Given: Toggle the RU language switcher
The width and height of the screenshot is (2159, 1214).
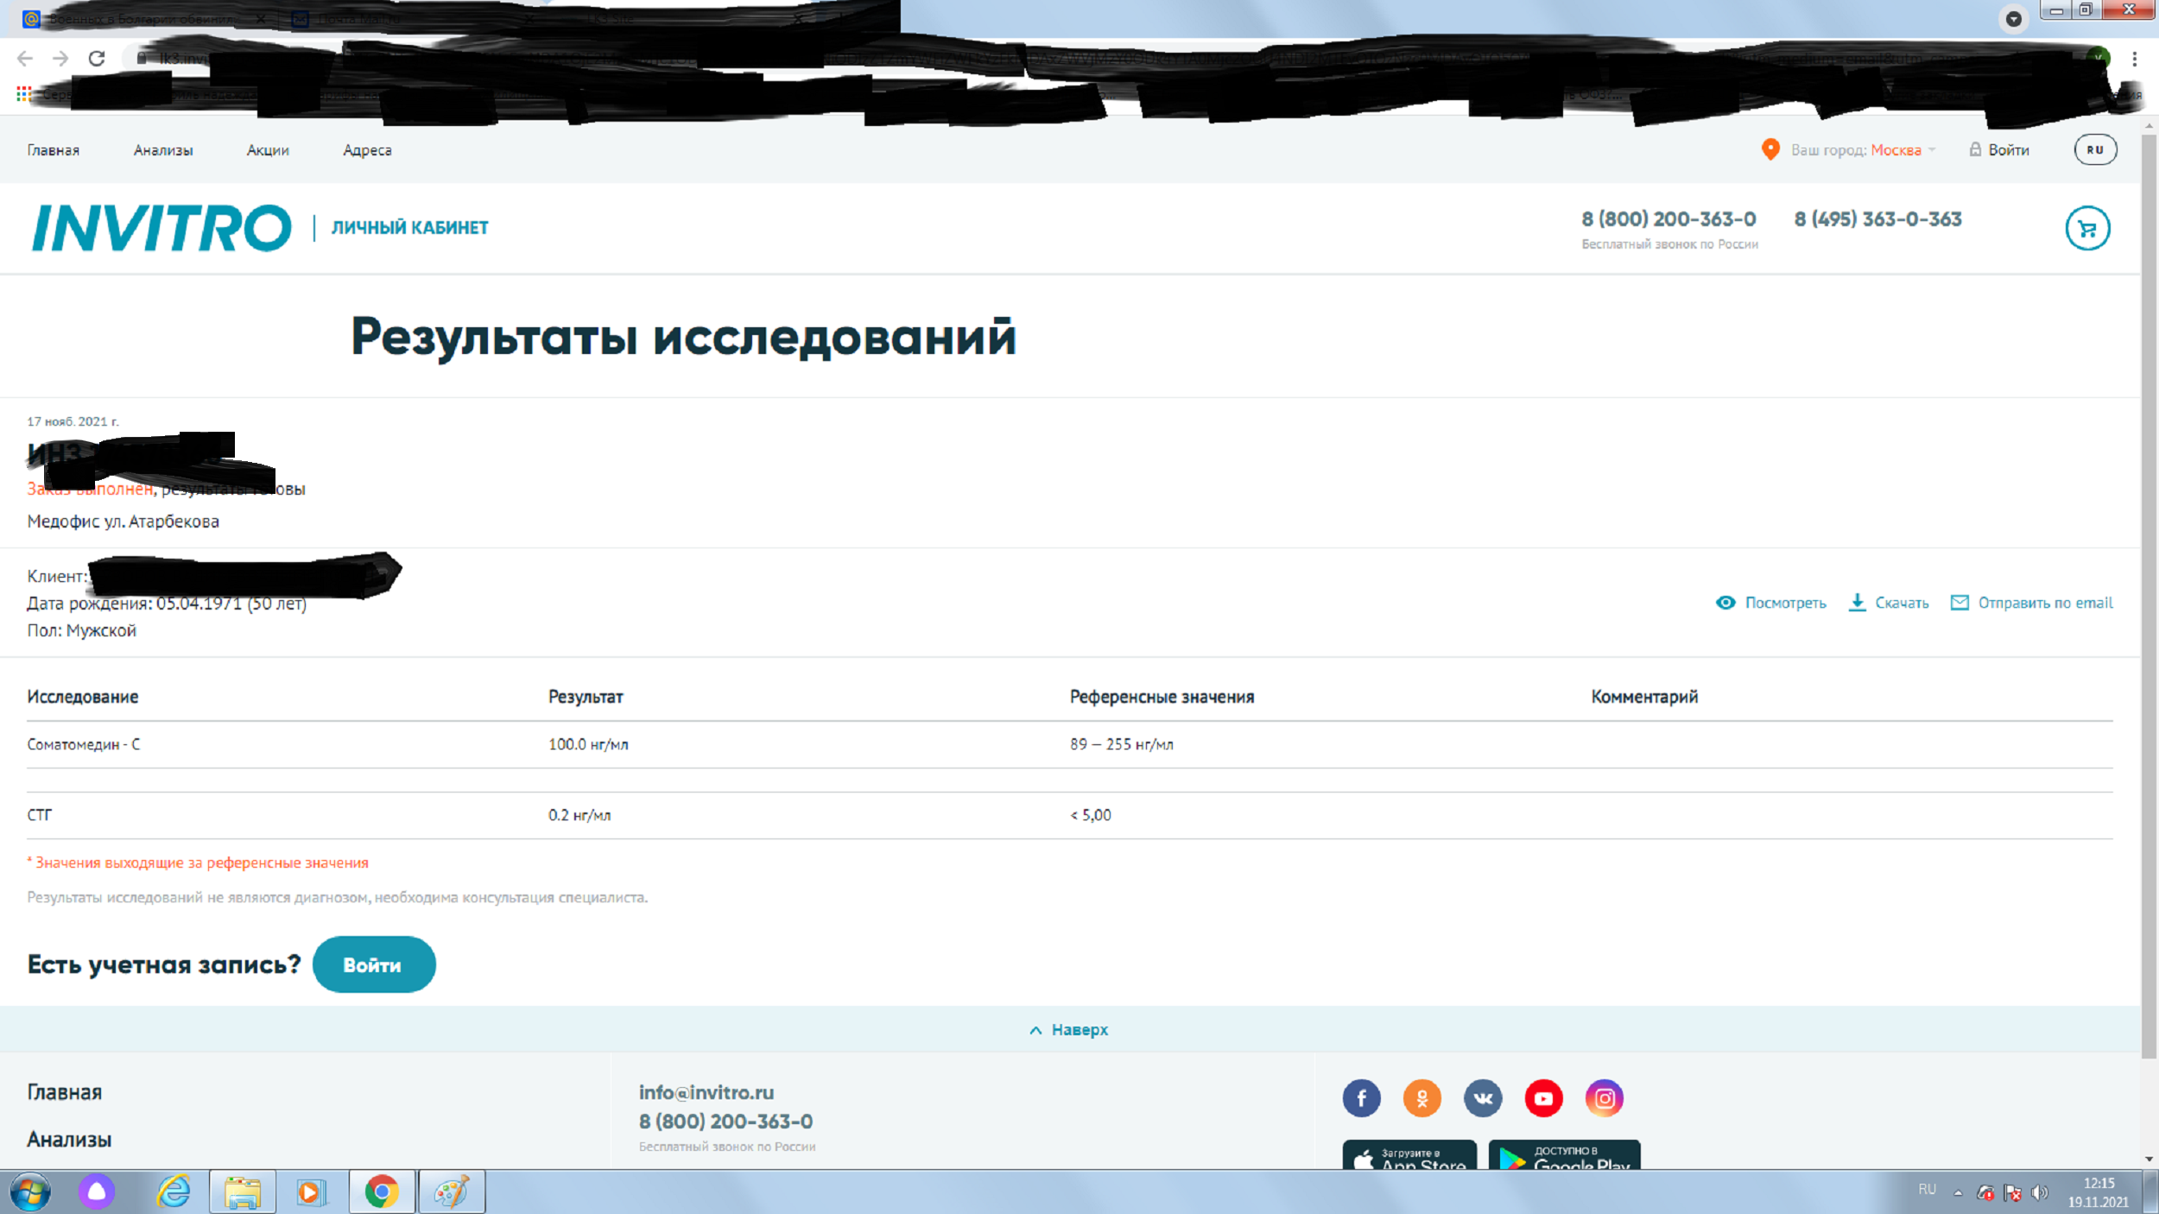Looking at the screenshot, I should click(x=2095, y=149).
